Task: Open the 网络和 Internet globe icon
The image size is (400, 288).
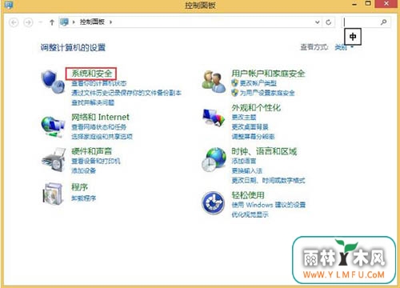Action: [x=53, y=126]
